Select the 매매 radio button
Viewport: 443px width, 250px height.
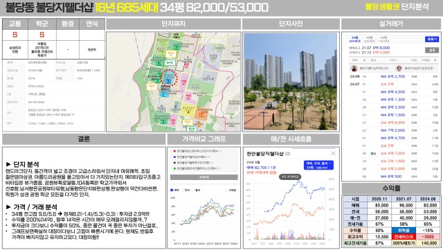[172, 190]
